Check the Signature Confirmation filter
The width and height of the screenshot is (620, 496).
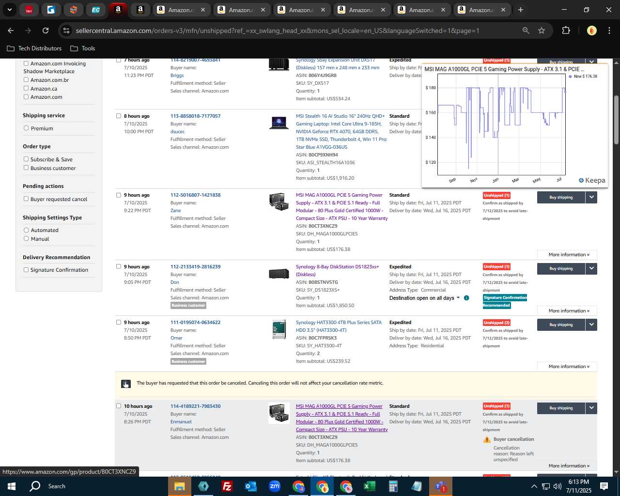(26, 270)
